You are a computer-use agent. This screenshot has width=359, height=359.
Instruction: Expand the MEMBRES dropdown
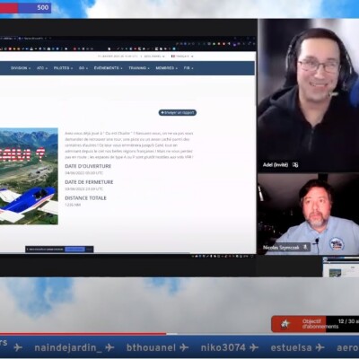[x=166, y=68]
